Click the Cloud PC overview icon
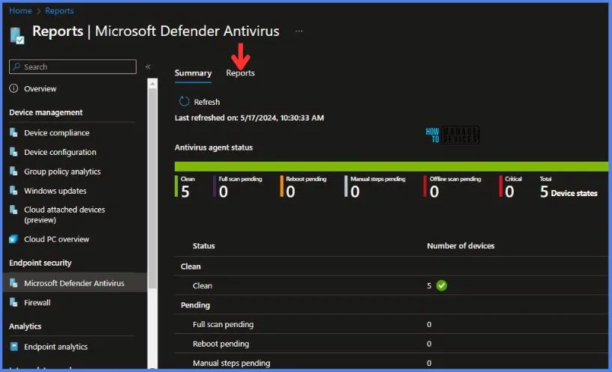612x372 pixels. point(13,240)
